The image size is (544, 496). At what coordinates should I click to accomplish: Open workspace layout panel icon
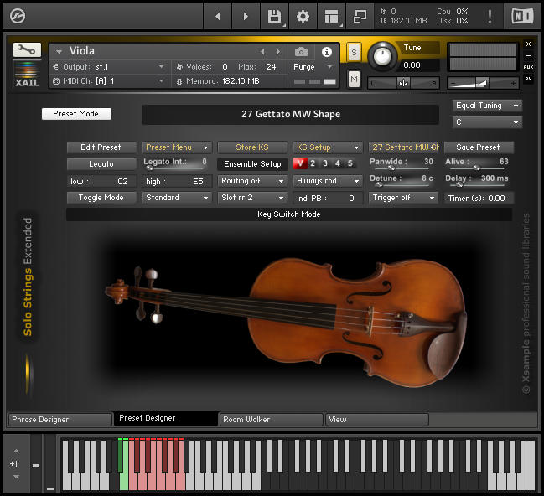tap(331, 16)
